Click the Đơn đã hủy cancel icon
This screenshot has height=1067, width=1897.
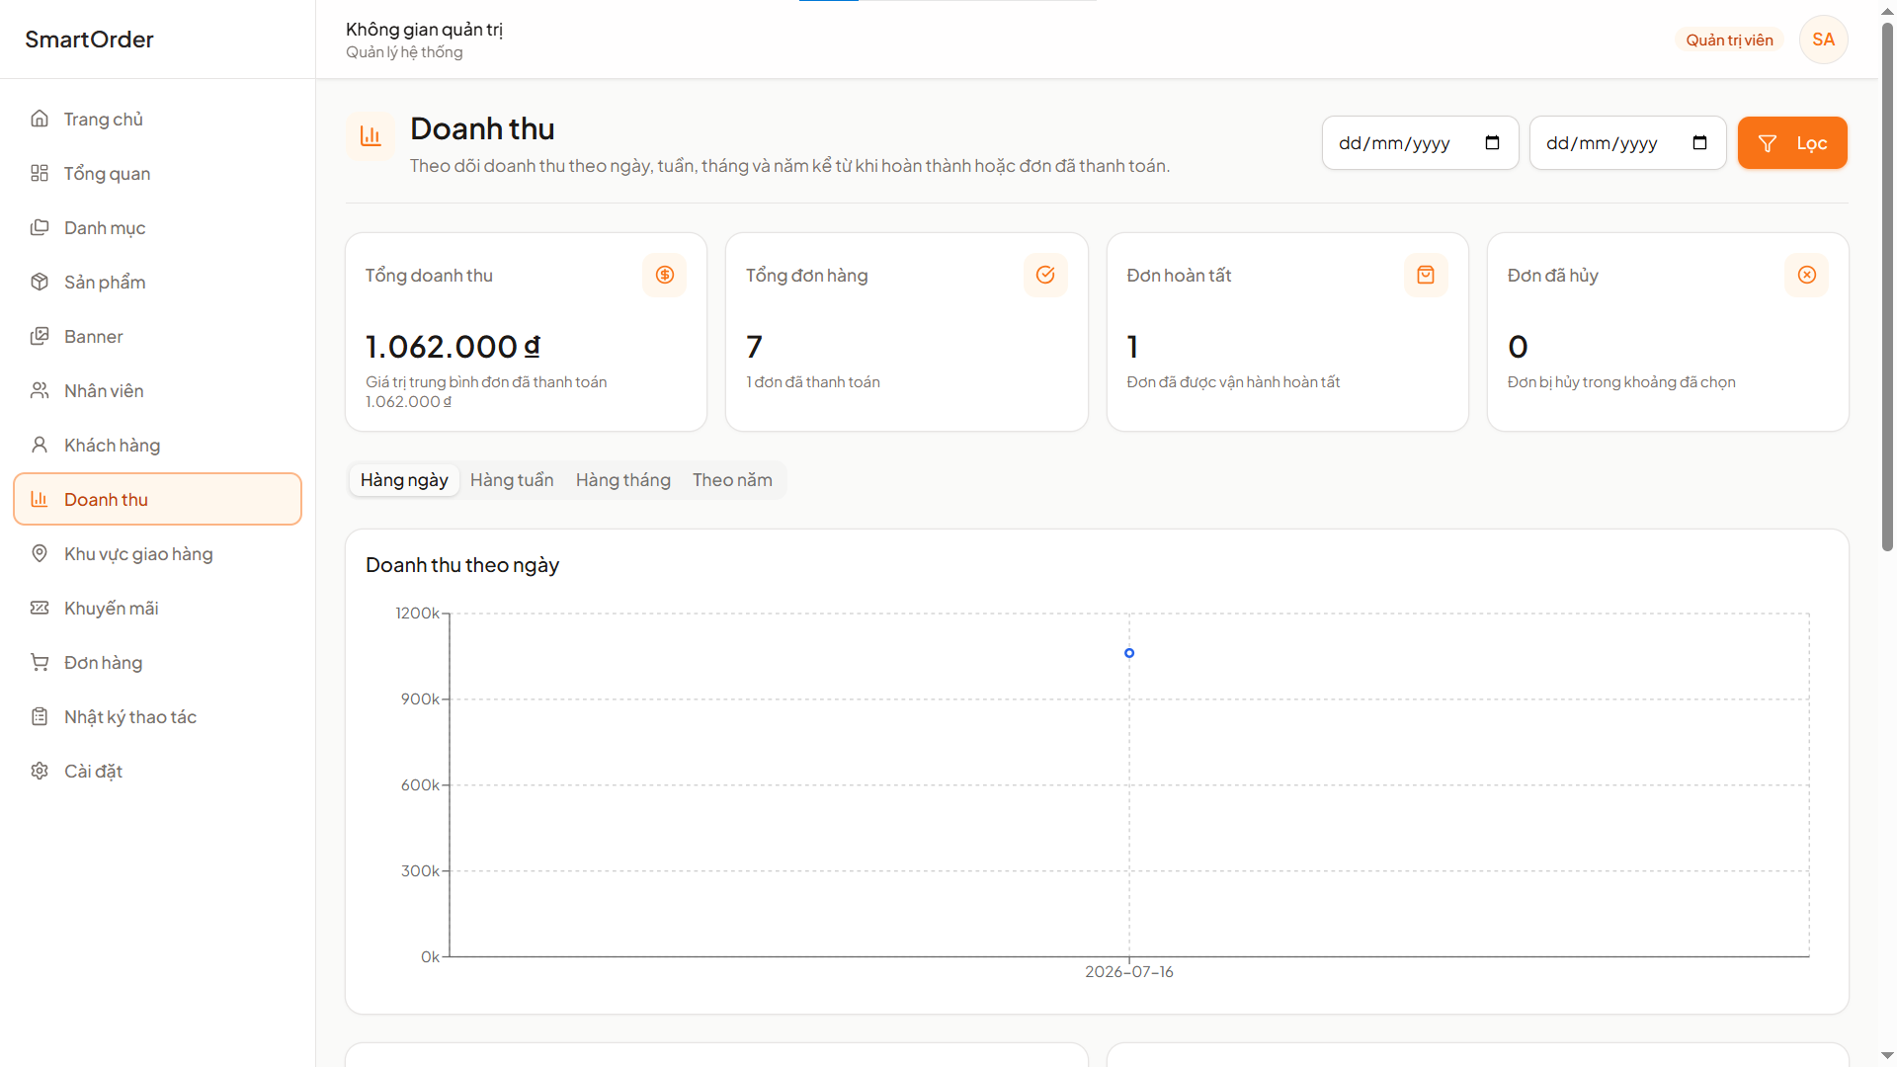click(x=1807, y=275)
